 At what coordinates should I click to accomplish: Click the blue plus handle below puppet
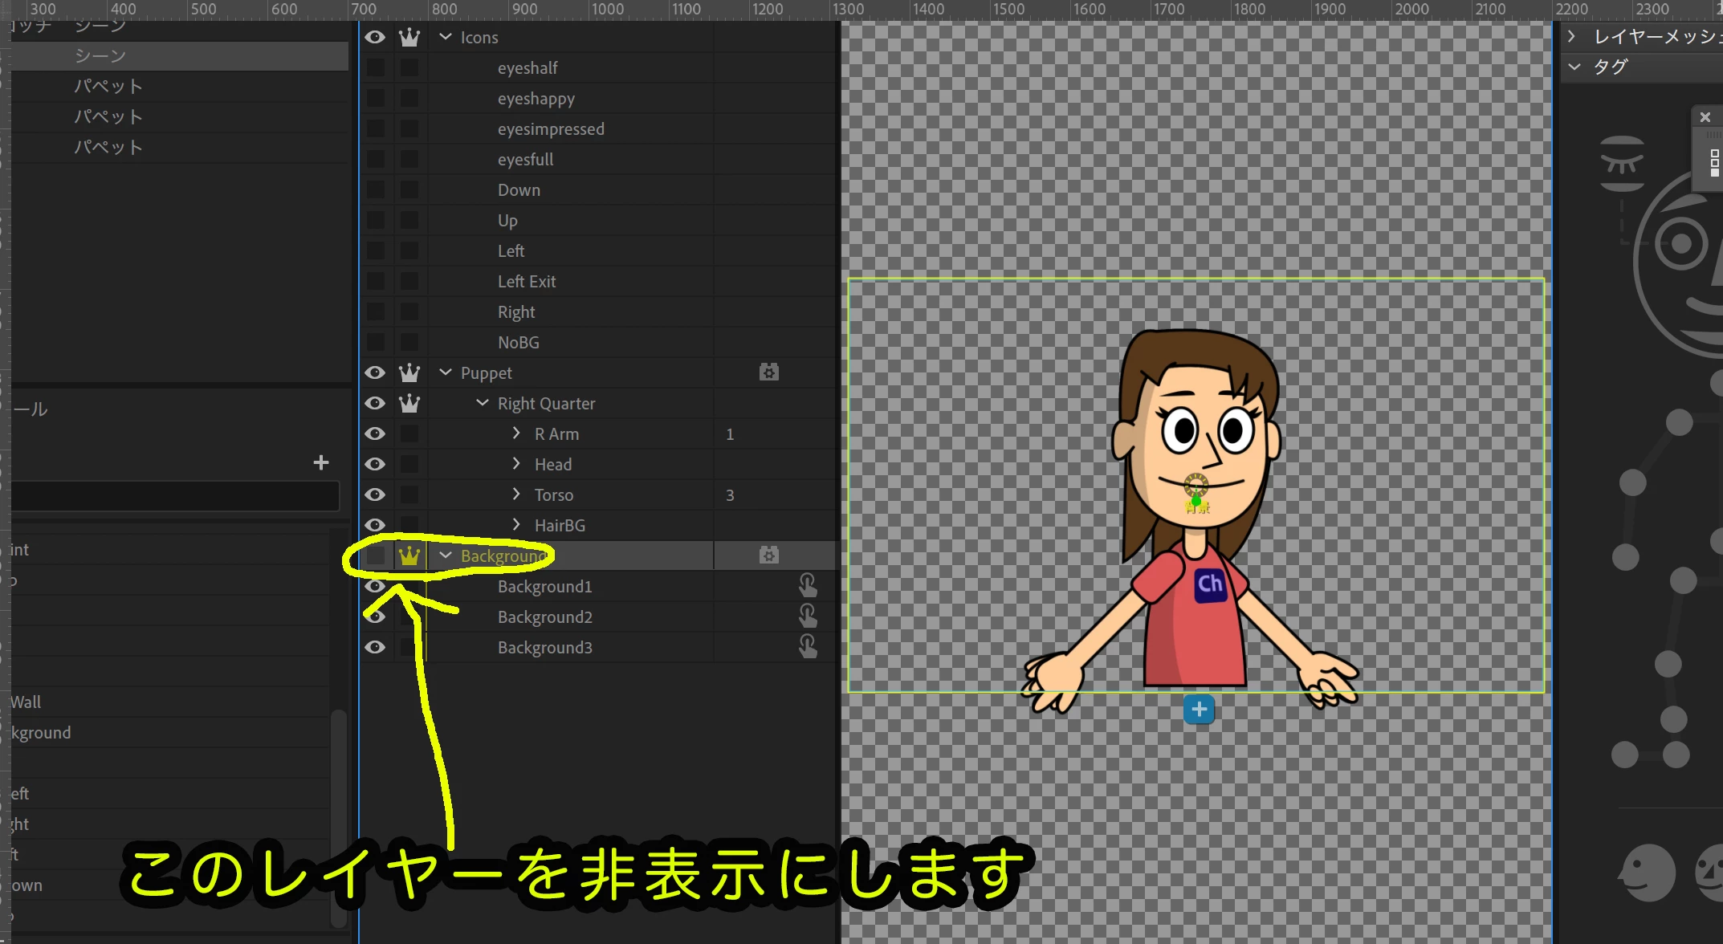1199,710
